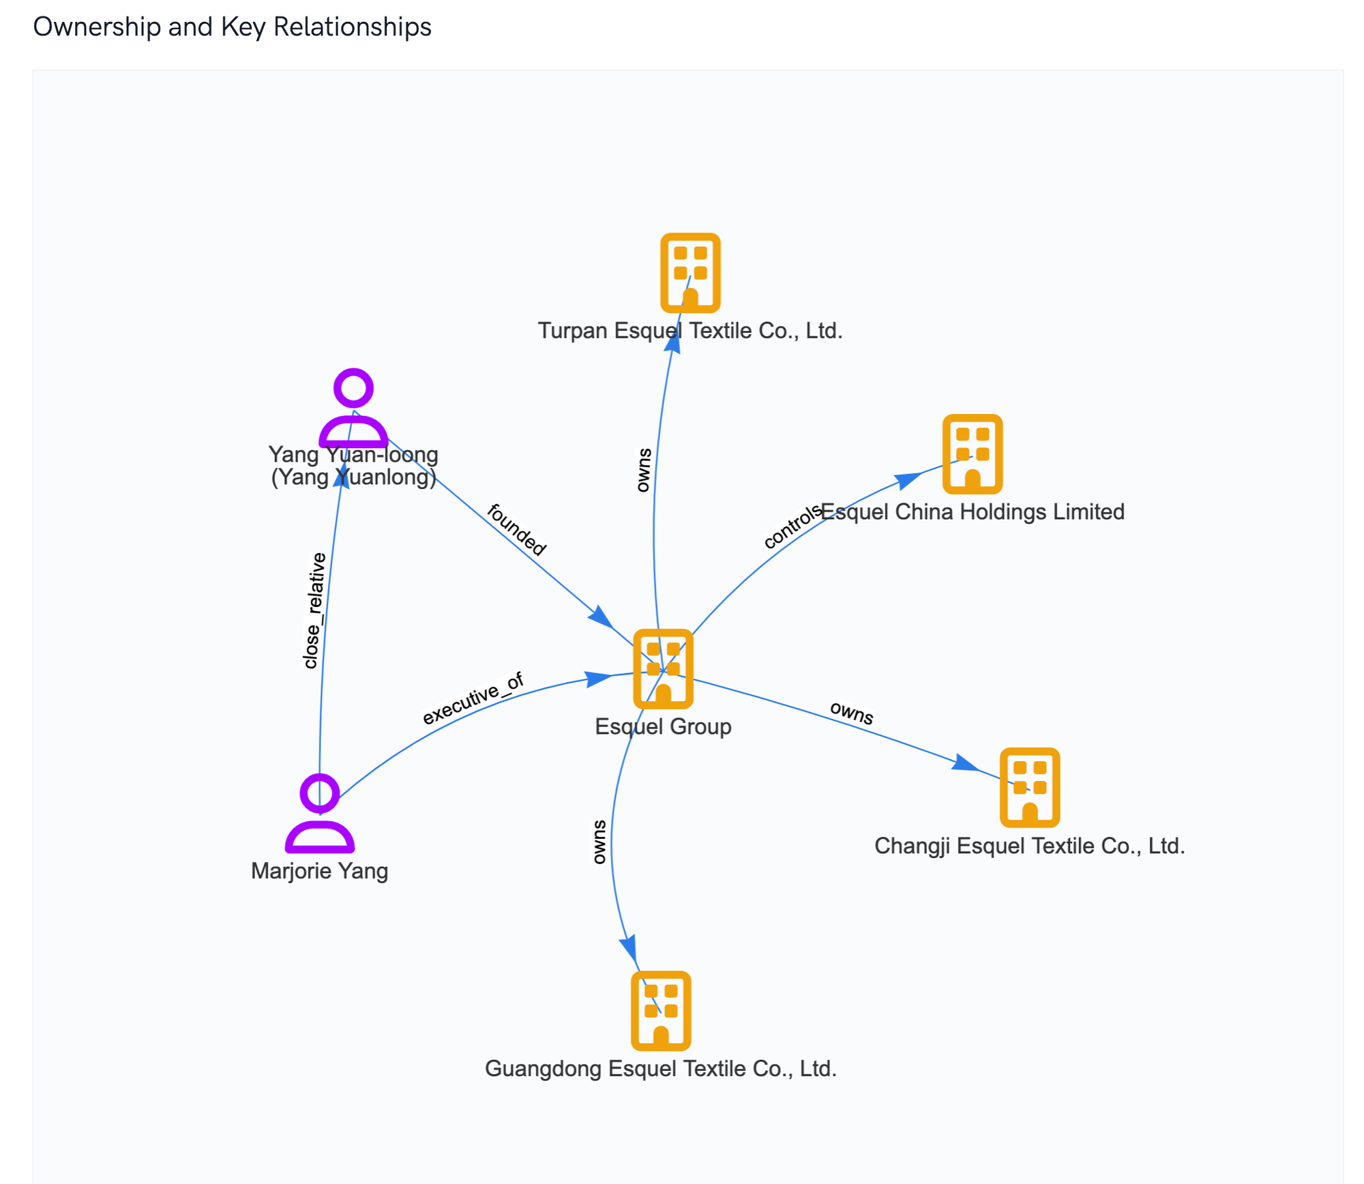
Task: Click the 'Ownership and Key Relationships' heading
Action: pyautogui.click(x=232, y=27)
